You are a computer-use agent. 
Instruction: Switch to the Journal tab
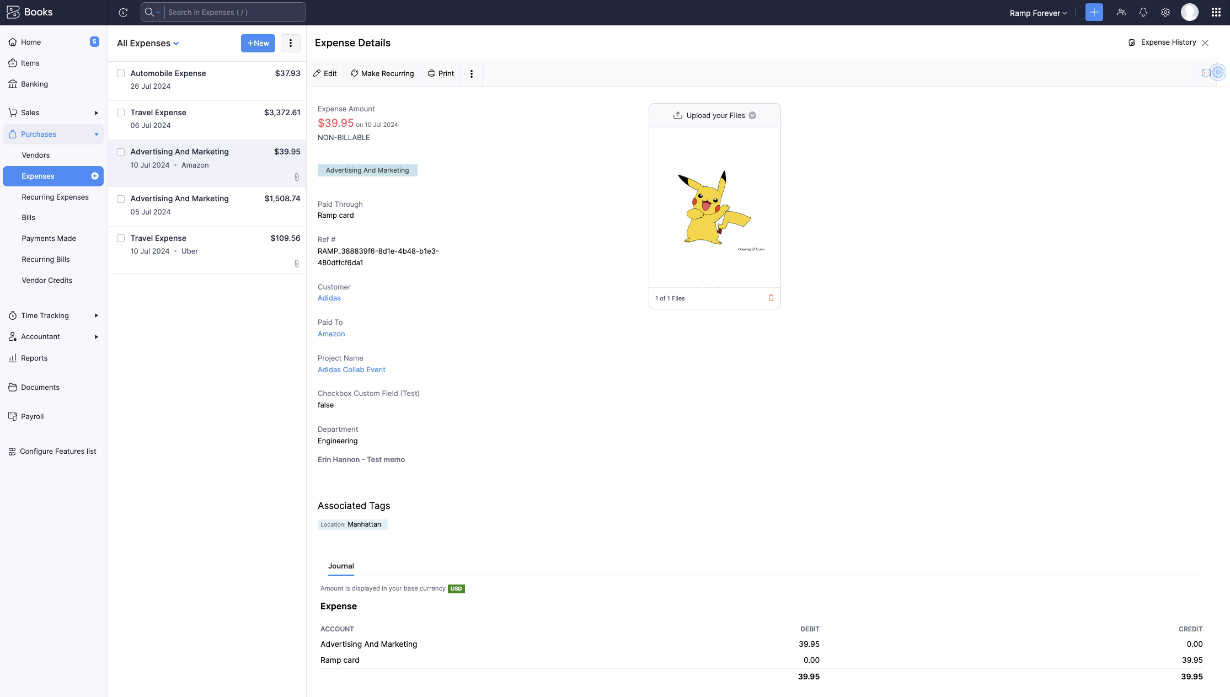341,566
